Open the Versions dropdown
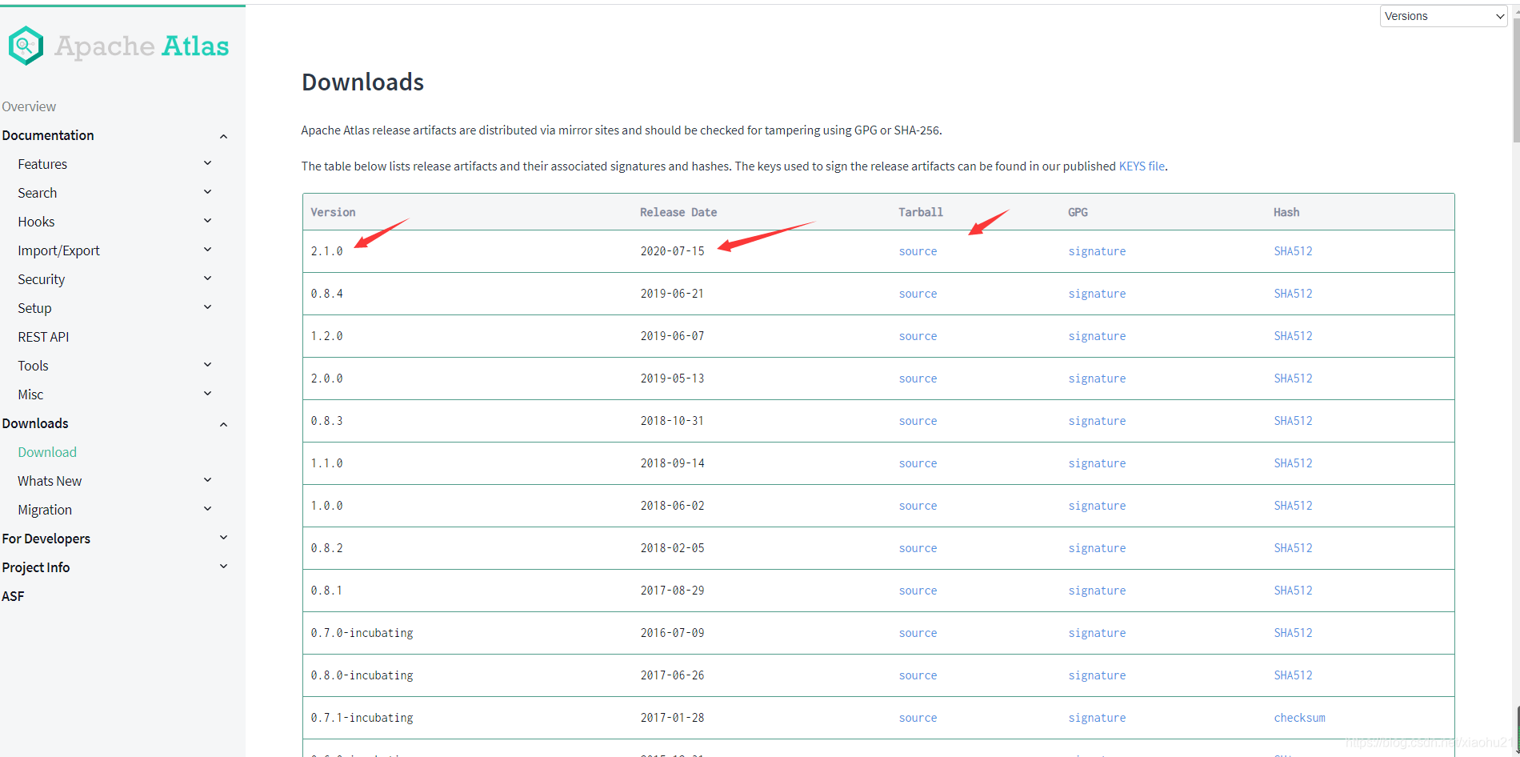 click(x=1444, y=16)
